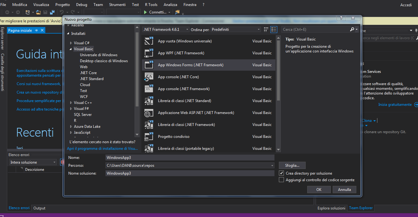Expand the Visual C# tree node
418x217 pixels.
71,43
